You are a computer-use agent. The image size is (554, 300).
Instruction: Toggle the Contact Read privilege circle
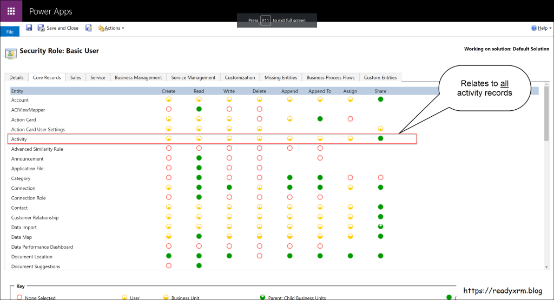click(199, 208)
